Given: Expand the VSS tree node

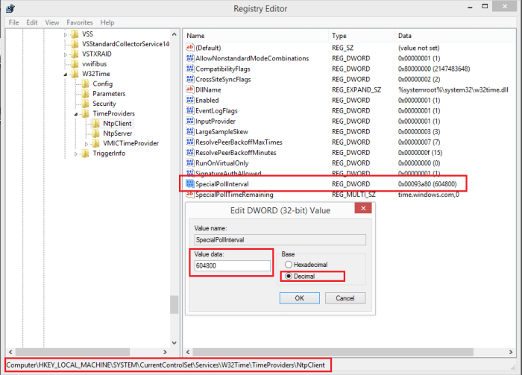Looking at the screenshot, I should click(x=66, y=34).
